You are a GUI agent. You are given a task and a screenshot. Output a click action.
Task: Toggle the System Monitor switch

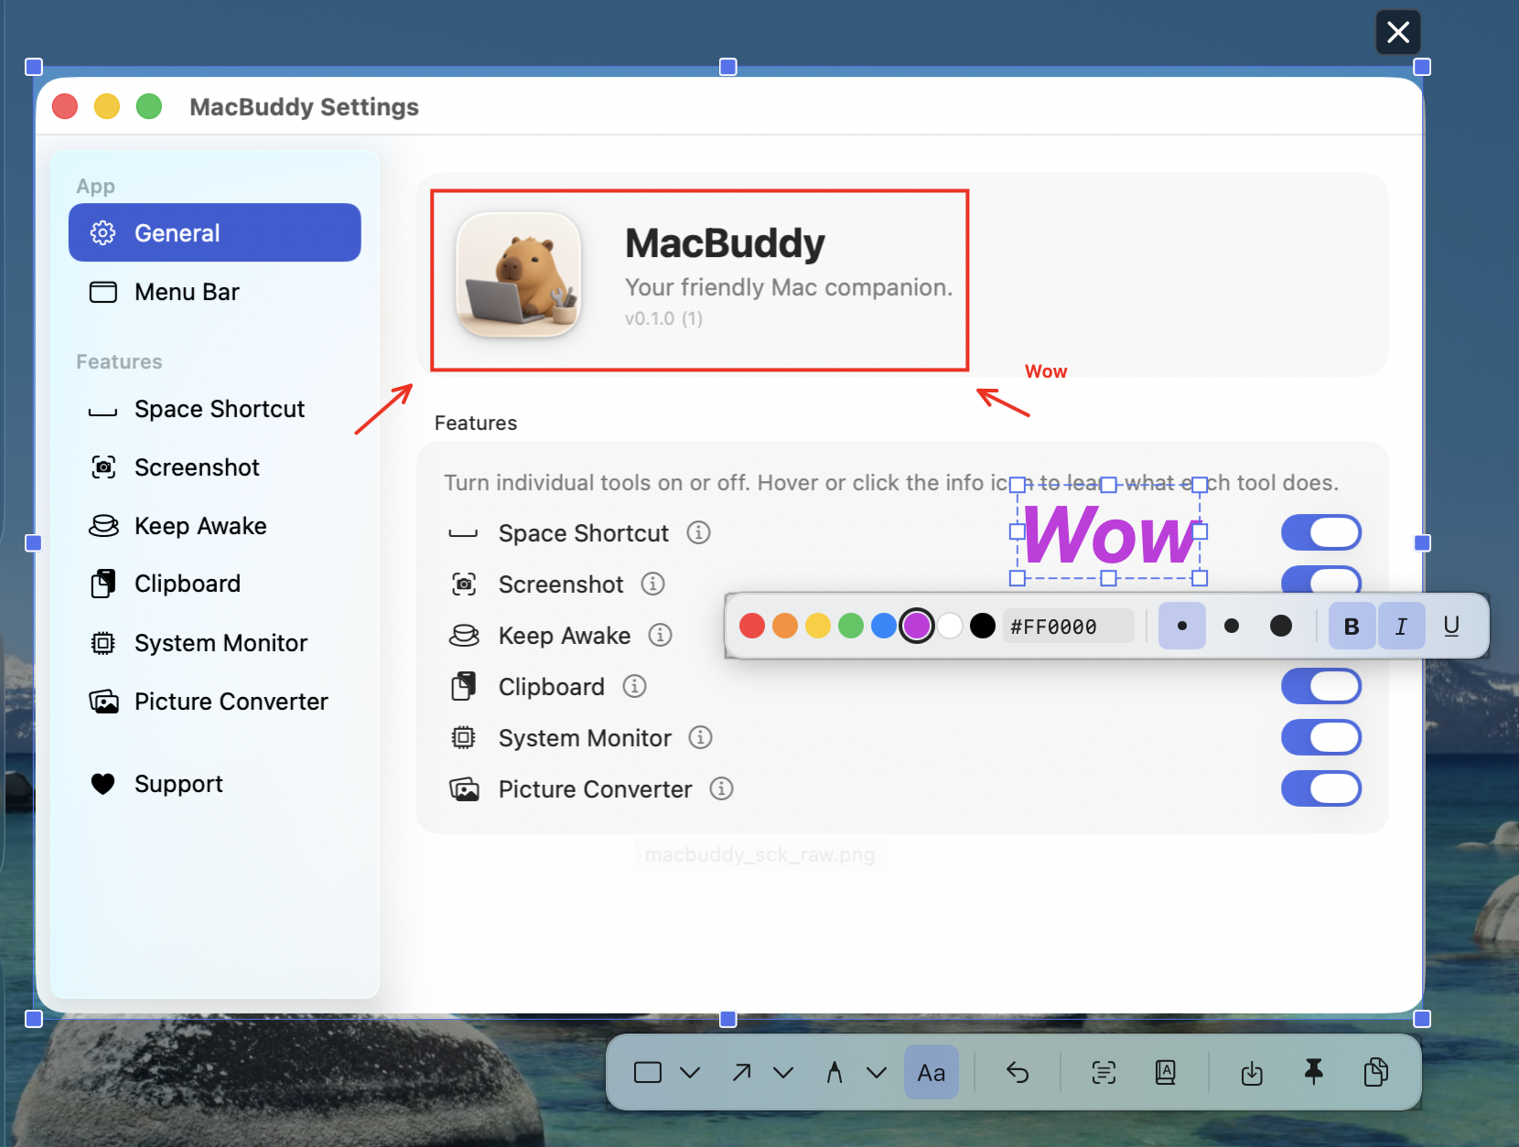click(1321, 737)
